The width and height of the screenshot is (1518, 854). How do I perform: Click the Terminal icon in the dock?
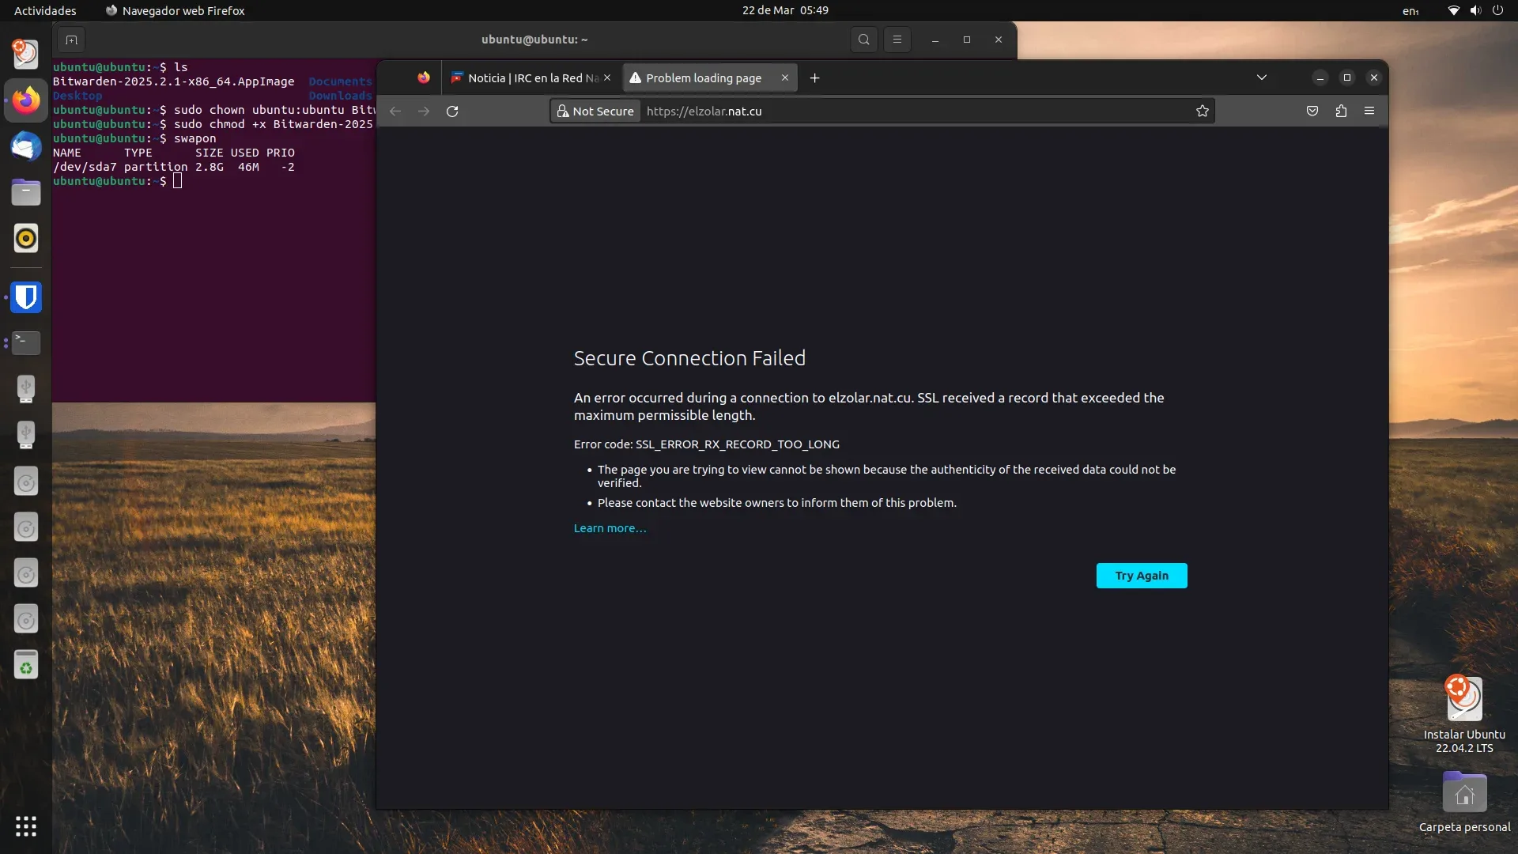[26, 342]
